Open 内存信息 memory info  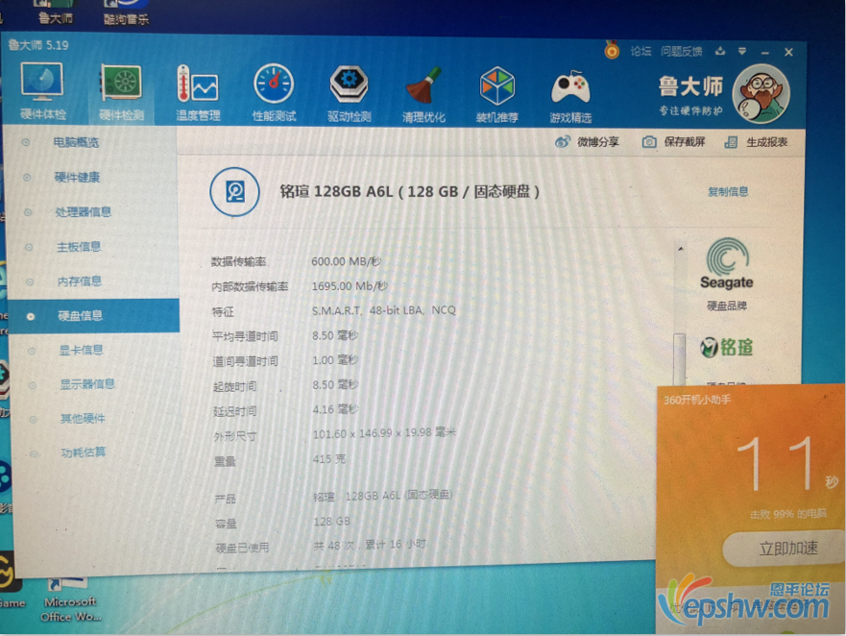(x=80, y=281)
